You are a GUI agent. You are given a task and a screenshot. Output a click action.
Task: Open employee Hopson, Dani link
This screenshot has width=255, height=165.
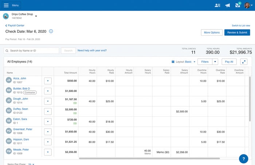coord(21,140)
